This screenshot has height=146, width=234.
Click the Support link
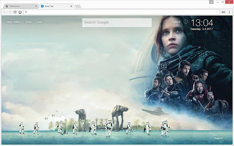218,138
